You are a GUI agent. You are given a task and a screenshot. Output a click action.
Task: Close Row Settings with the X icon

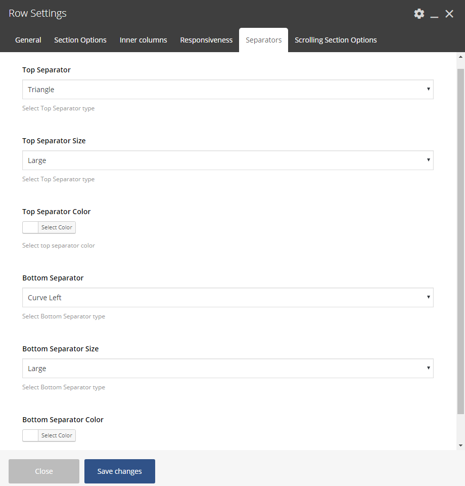tap(449, 14)
